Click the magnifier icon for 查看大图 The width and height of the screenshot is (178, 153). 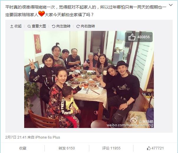coord(29,26)
